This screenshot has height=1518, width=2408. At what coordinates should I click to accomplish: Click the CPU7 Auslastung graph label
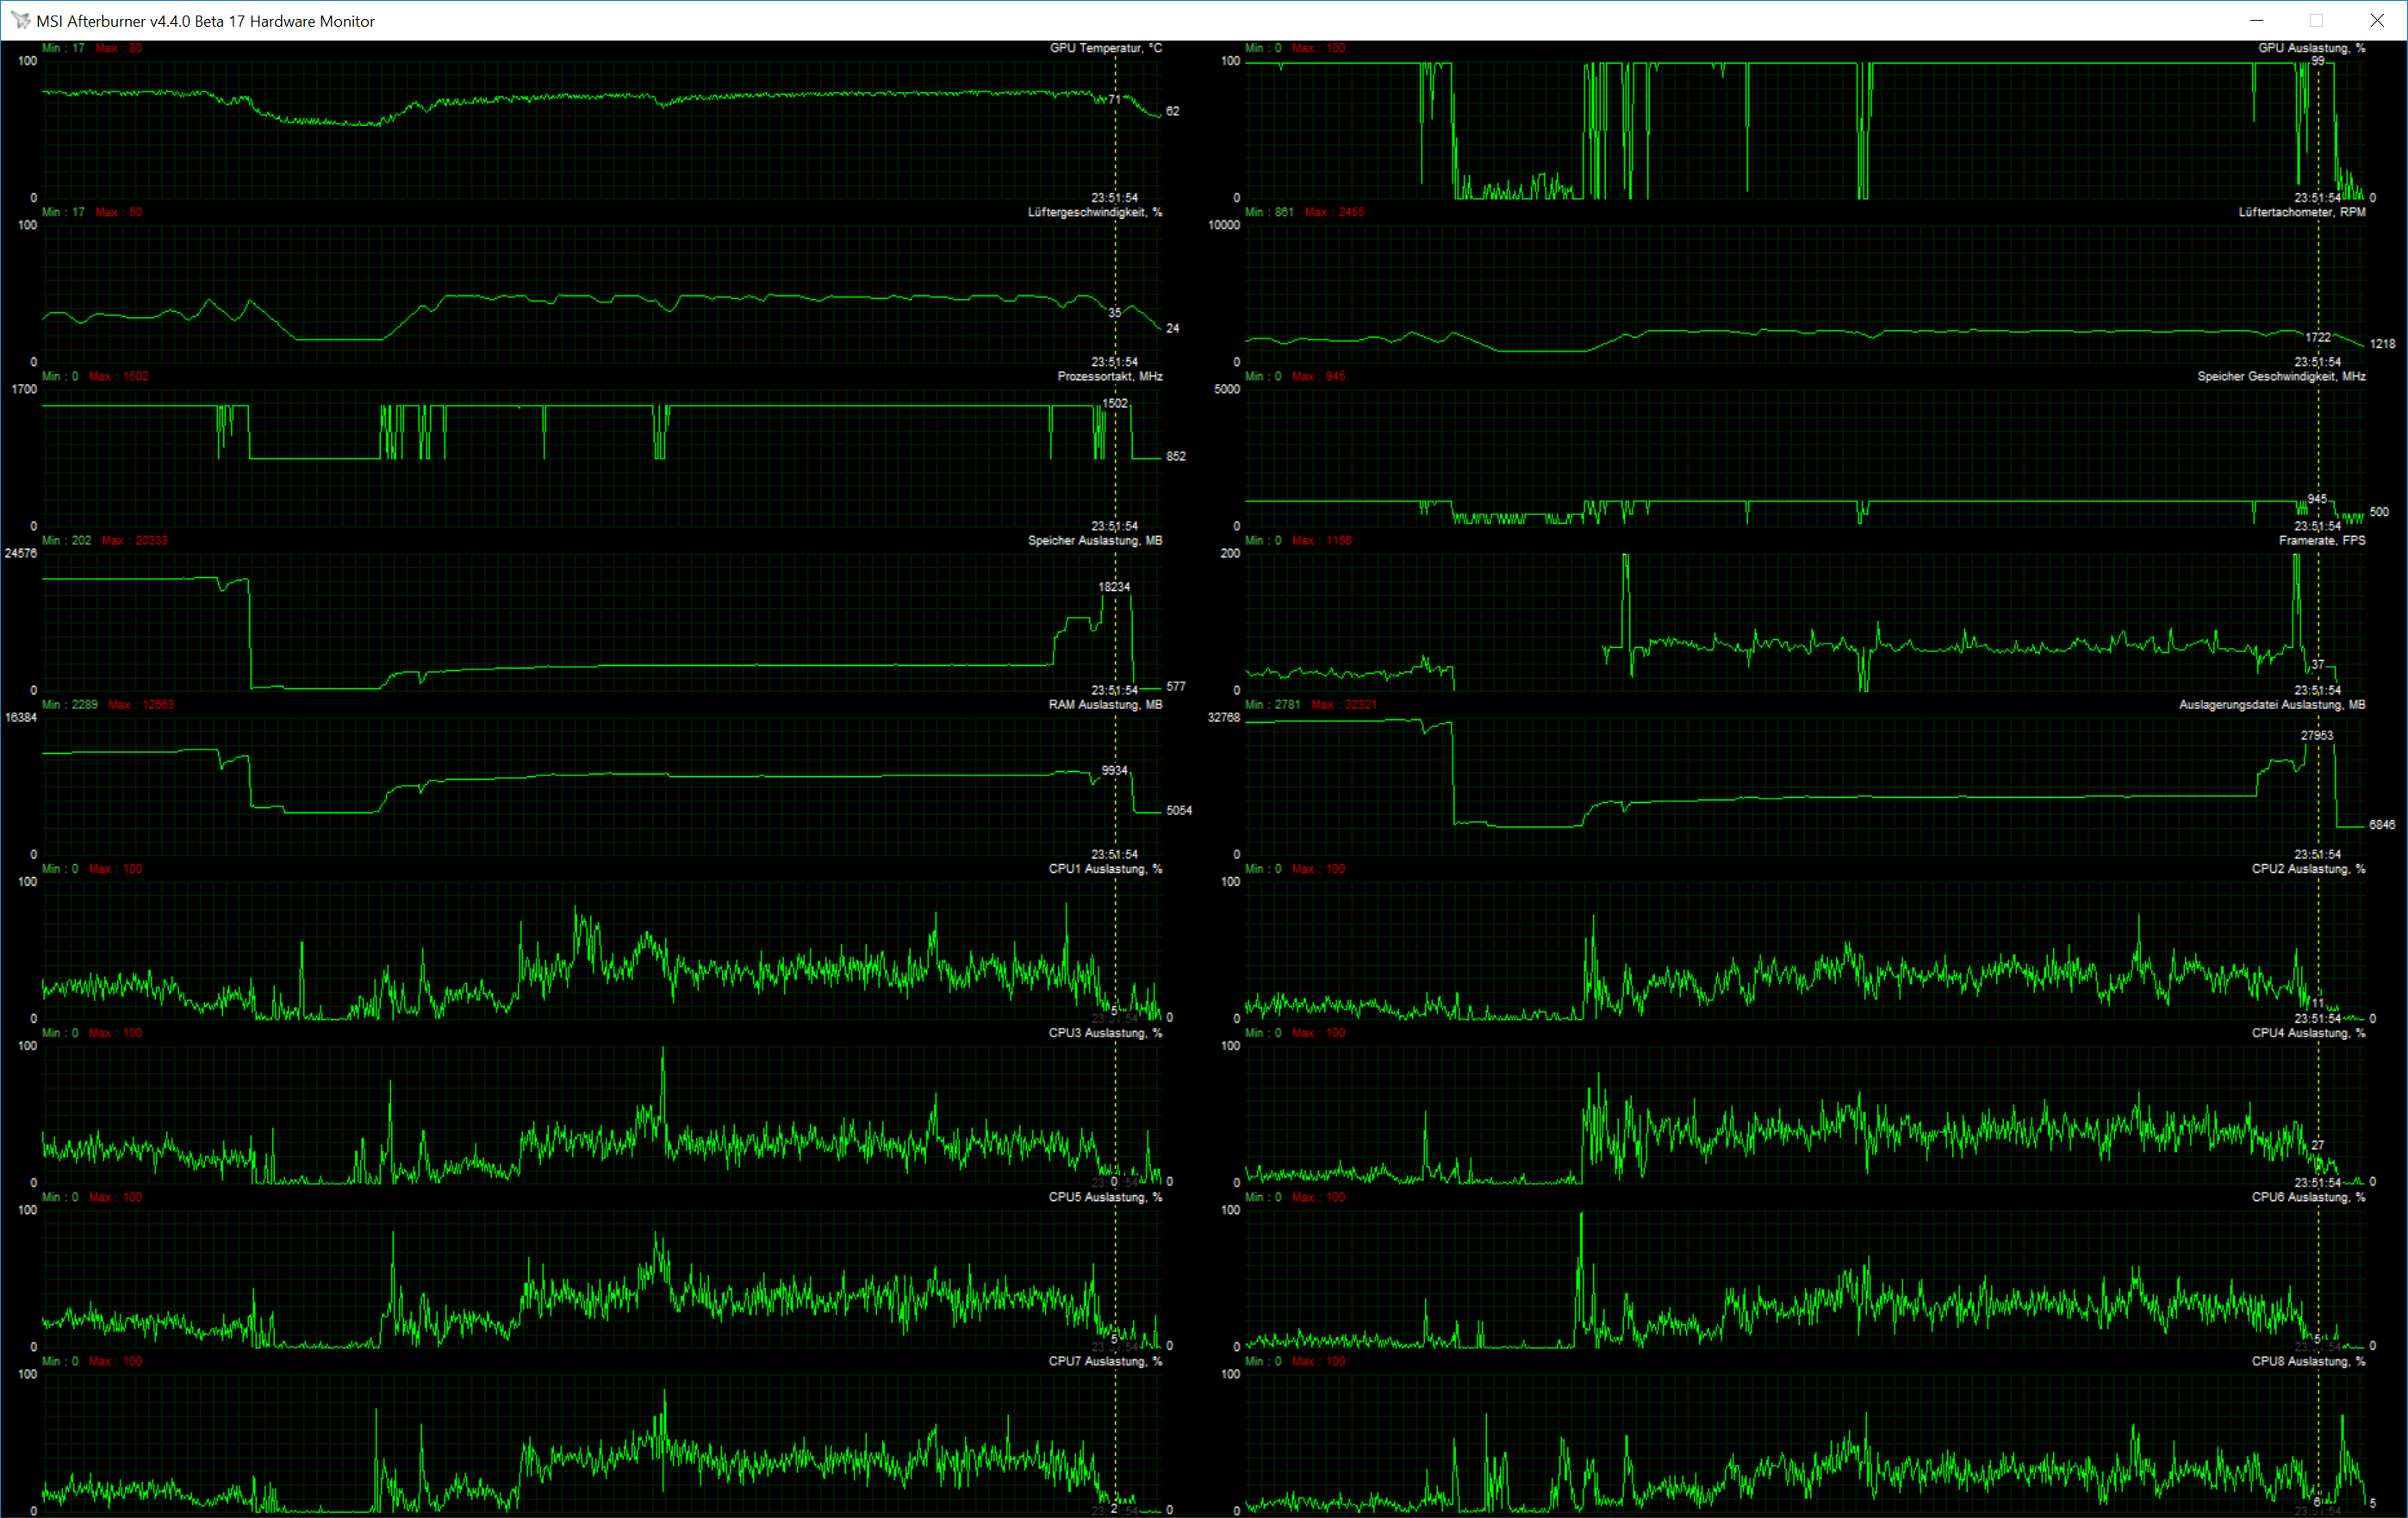pos(1105,1361)
